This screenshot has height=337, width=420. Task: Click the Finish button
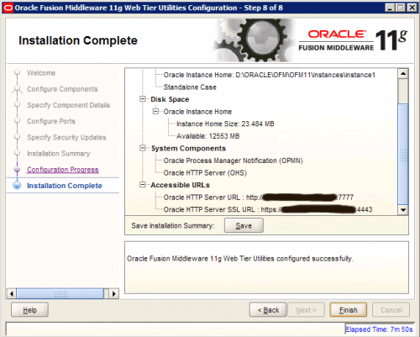click(x=348, y=310)
